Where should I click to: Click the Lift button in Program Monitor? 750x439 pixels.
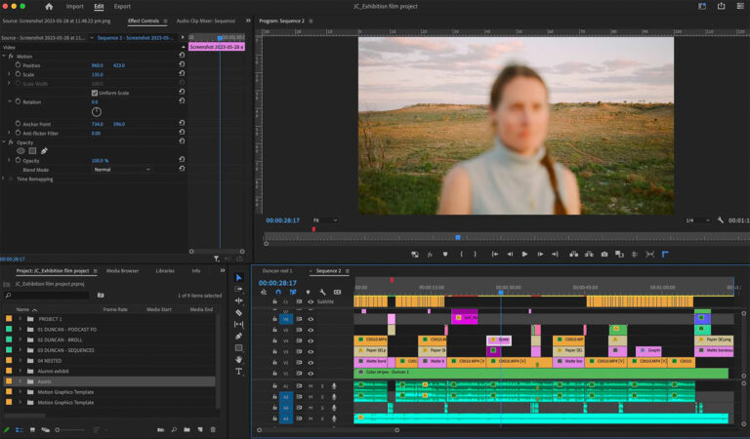(573, 255)
